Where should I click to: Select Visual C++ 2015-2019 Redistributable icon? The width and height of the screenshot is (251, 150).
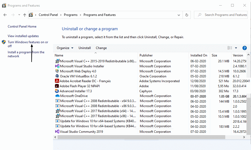[57, 61]
